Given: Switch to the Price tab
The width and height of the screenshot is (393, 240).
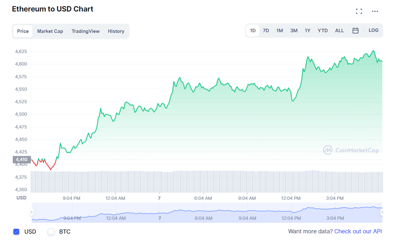Looking at the screenshot, I should pyautogui.click(x=23, y=31).
